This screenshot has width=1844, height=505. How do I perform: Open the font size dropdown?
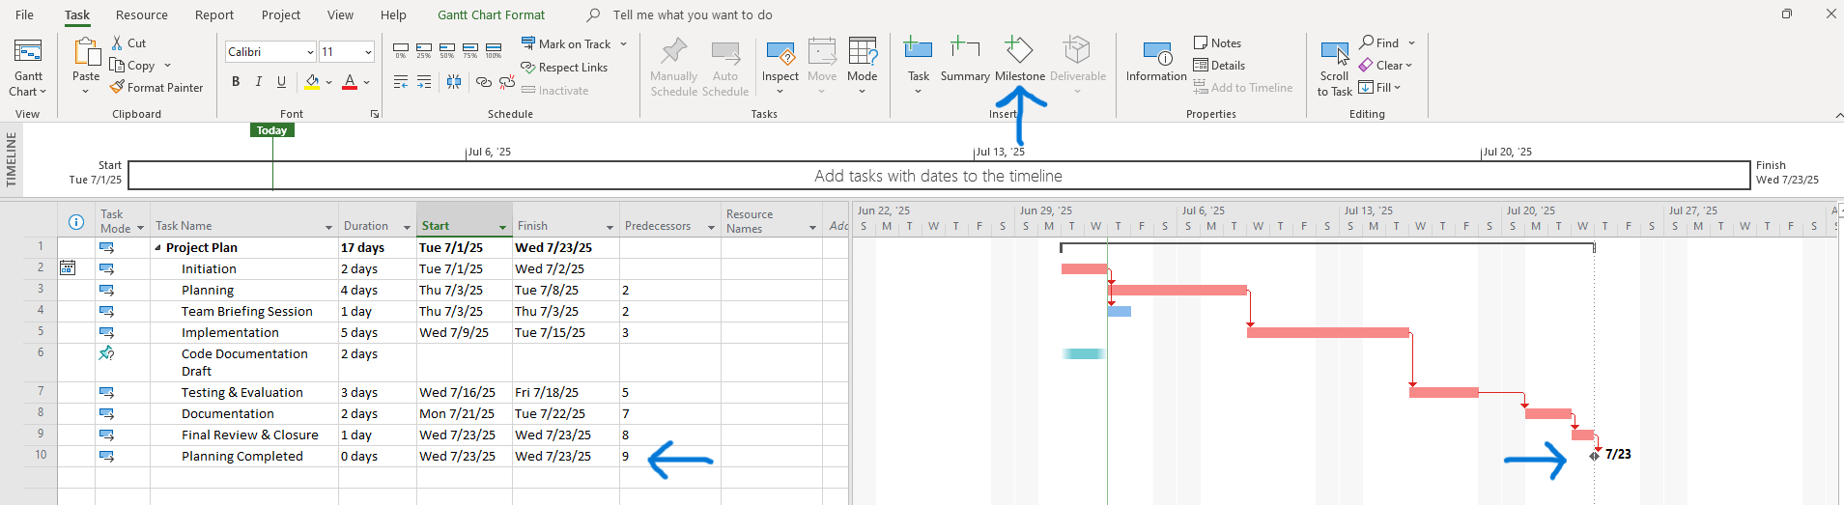[x=368, y=52]
